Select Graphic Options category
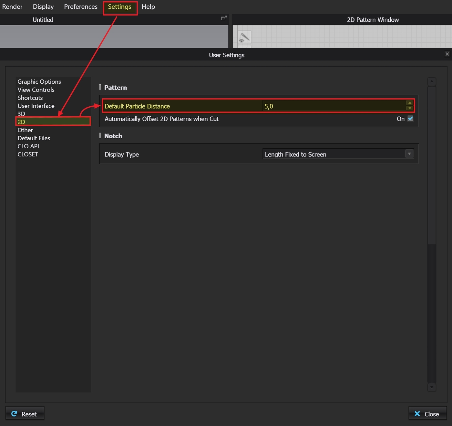Screen dimensions: 452x426 point(39,82)
